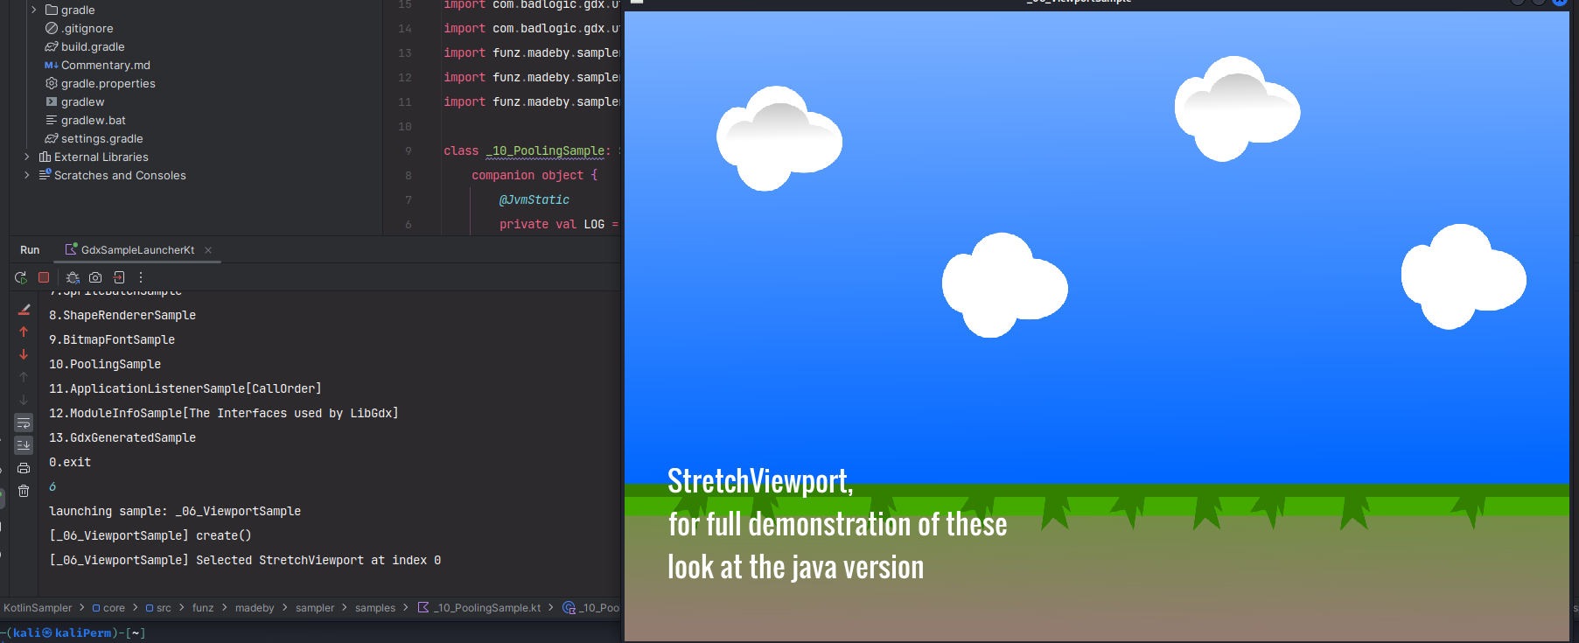Open gradle.properties file
Image resolution: width=1579 pixels, height=643 pixels.
point(108,84)
